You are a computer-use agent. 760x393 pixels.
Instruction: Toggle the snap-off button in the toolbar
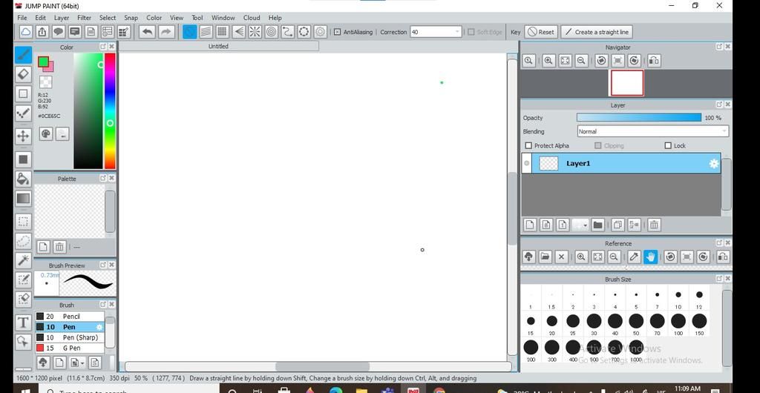point(189,32)
